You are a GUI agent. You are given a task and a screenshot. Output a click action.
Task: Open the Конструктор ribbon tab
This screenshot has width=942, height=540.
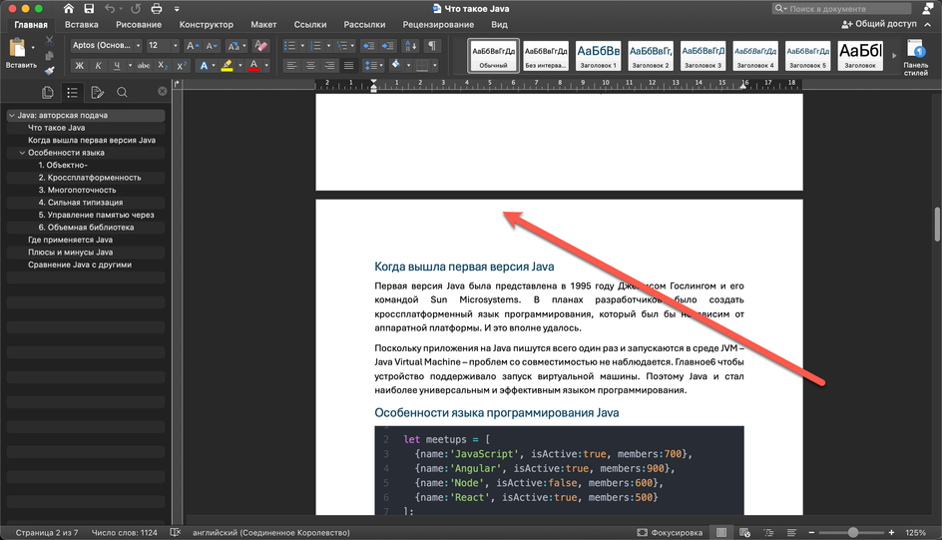[x=206, y=25]
